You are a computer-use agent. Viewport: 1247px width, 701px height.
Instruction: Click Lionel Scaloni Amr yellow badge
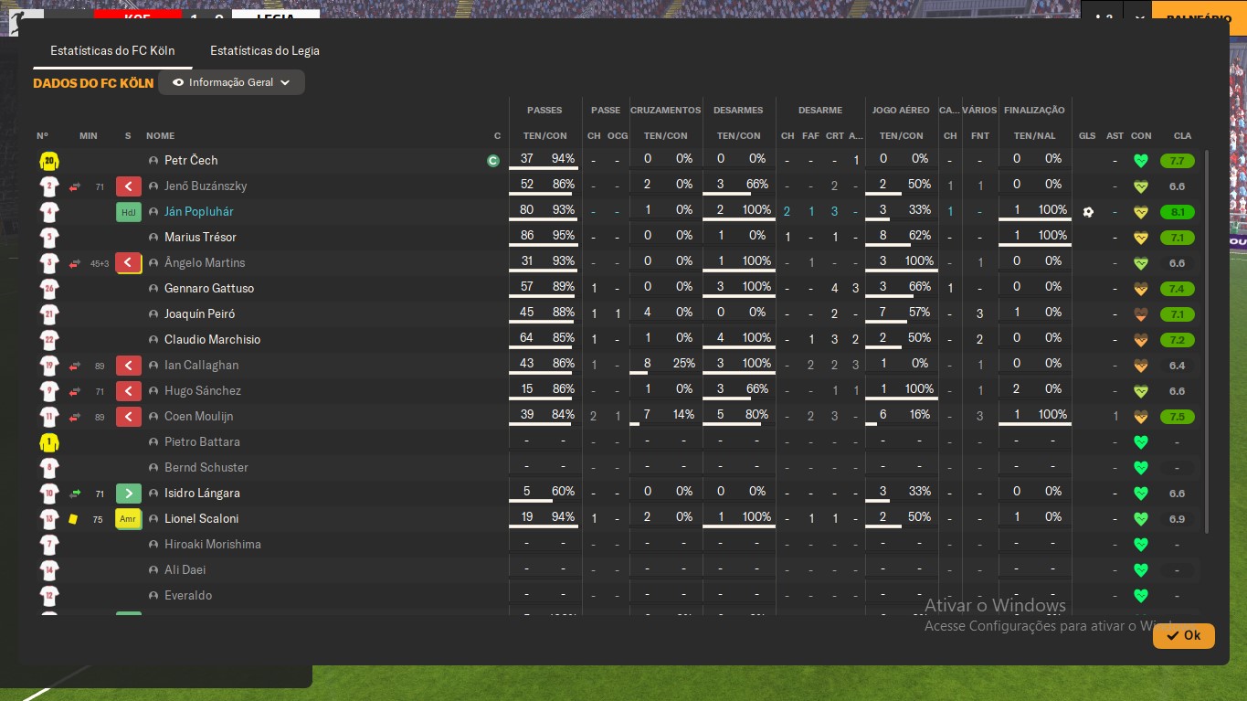[129, 519]
